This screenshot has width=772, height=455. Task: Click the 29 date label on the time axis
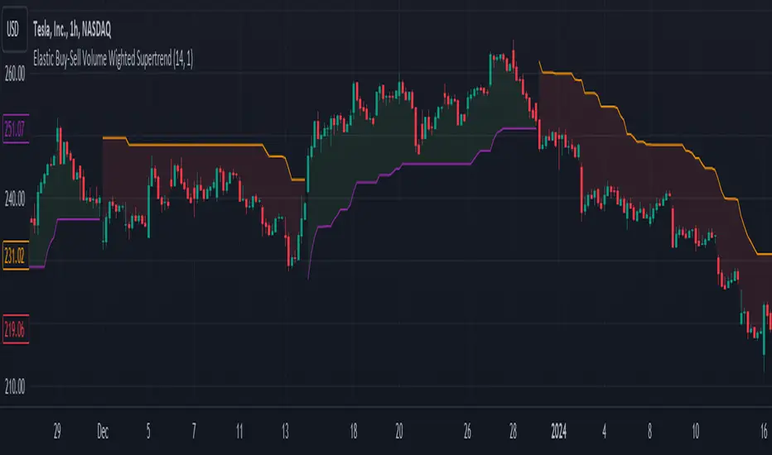pos(57,430)
